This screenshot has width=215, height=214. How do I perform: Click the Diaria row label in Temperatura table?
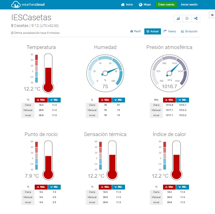point(28,105)
